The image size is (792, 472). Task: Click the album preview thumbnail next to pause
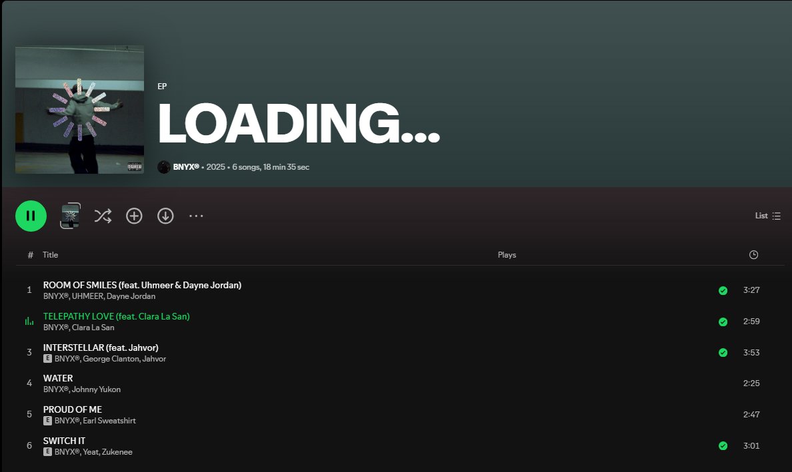pos(70,216)
